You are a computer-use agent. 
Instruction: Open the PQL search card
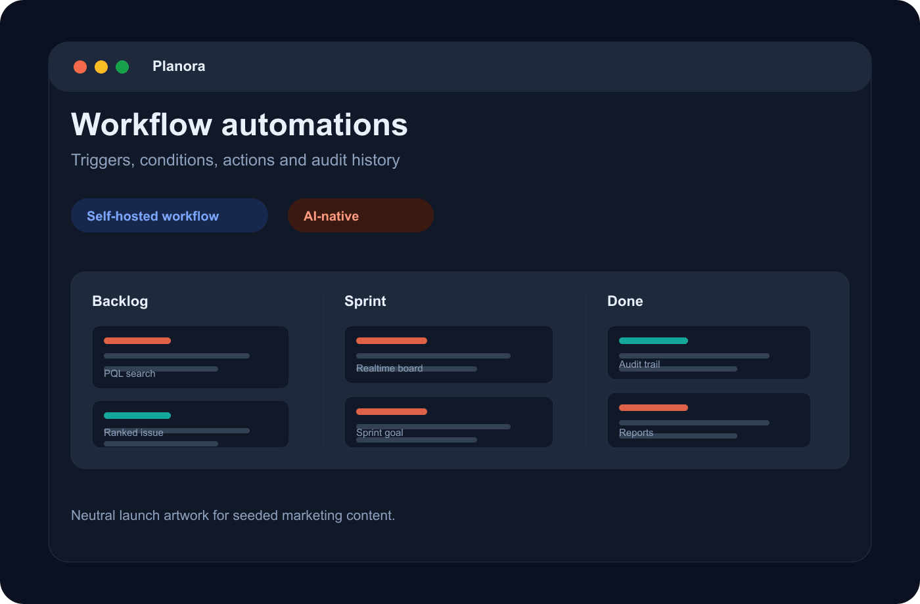point(191,357)
